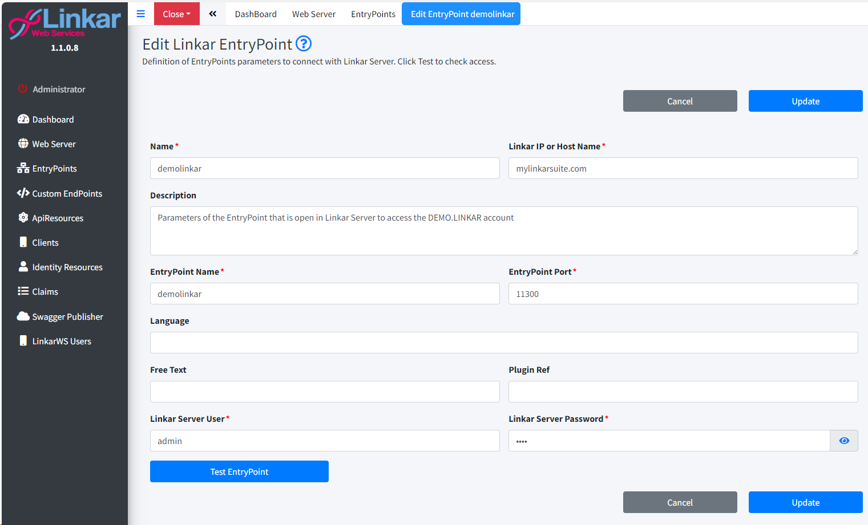Show password with the eye toggle
Screen dimensions: 868x525
pos(843,441)
